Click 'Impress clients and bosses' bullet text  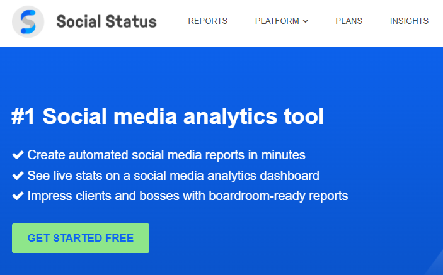tap(188, 196)
